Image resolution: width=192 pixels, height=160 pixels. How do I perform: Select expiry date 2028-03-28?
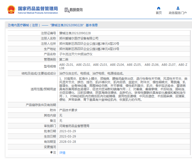pyautogui.click(x=68, y=142)
